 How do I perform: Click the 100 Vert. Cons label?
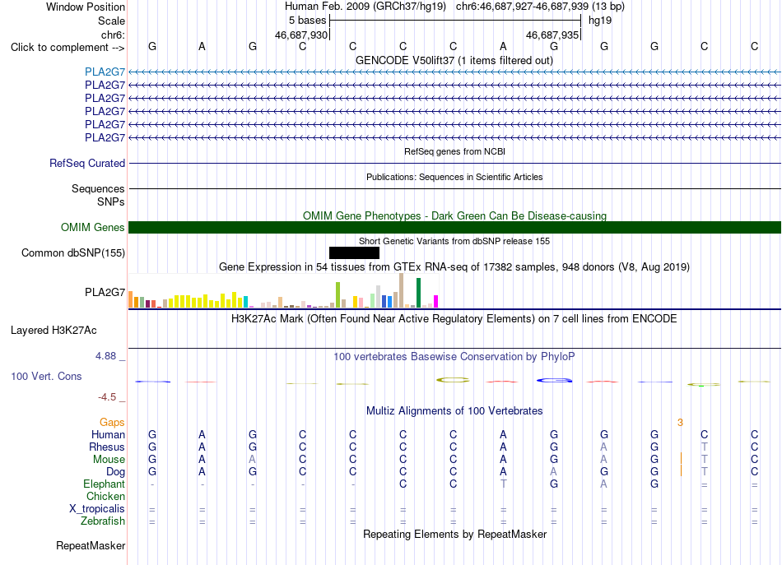pyautogui.click(x=46, y=376)
